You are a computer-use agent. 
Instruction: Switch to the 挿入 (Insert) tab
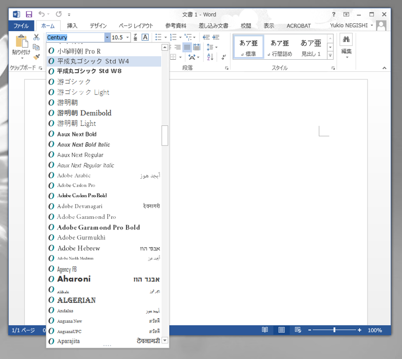72,25
